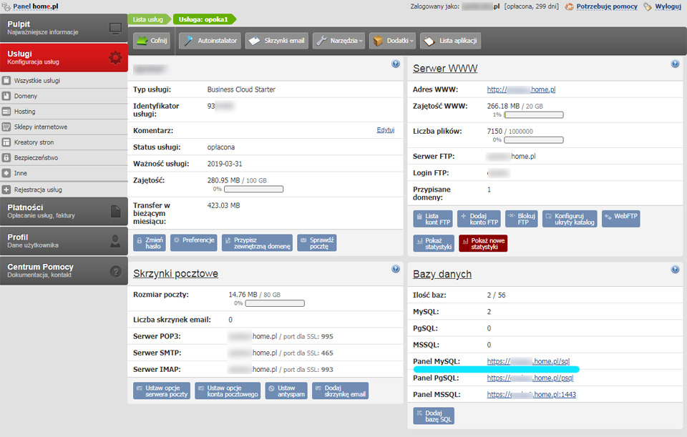Open Bezpieczeństwo in the sidebar

(64, 157)
